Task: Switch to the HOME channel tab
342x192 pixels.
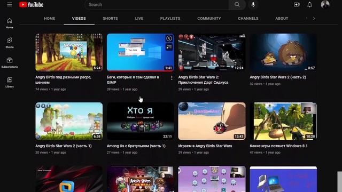Action: [50, 19]
